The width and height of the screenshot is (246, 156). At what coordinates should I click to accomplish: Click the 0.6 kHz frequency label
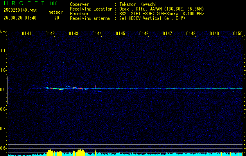pyautogui.click(x=3, y=148)
